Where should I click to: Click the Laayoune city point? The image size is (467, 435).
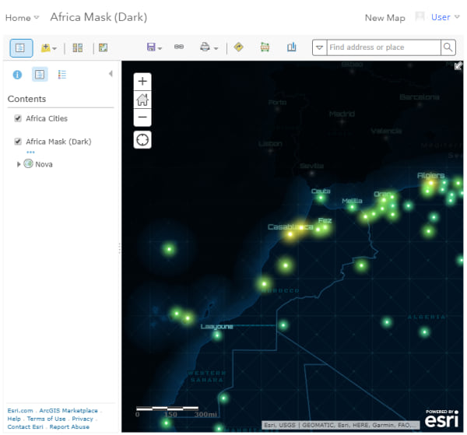tap(217, 335)
